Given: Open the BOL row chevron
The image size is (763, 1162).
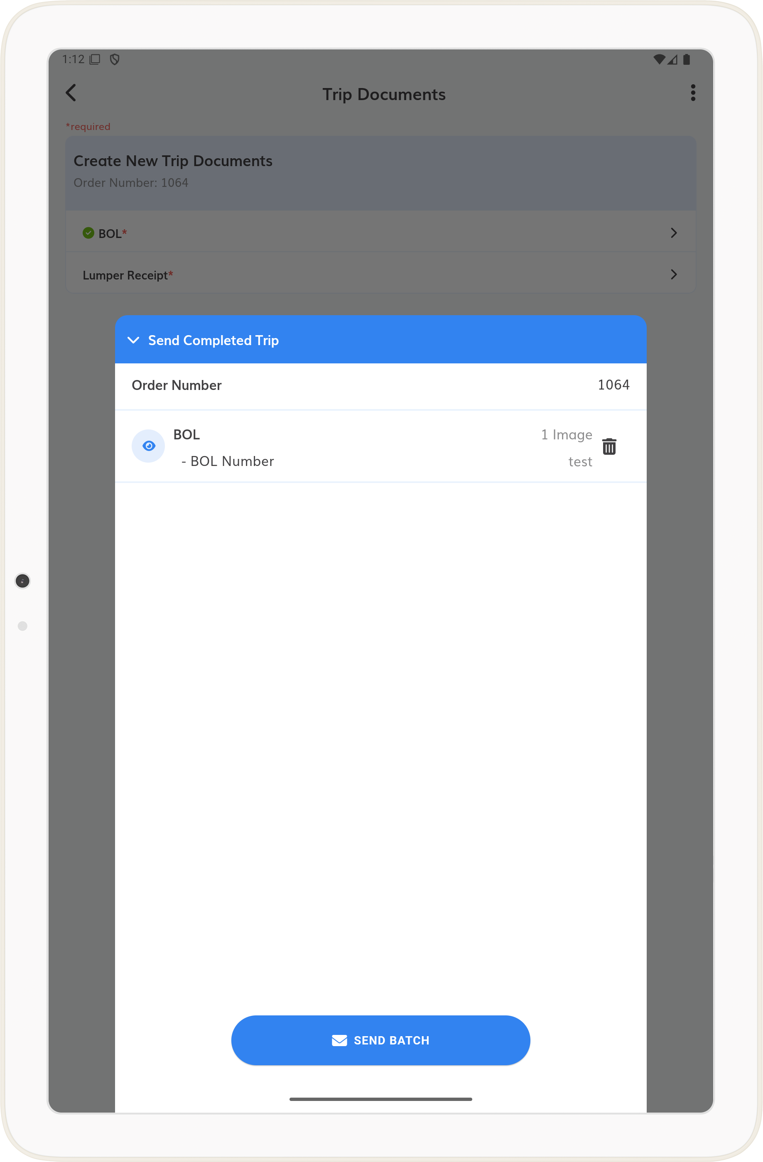Looking at the screenshot, I should [674, 233].
